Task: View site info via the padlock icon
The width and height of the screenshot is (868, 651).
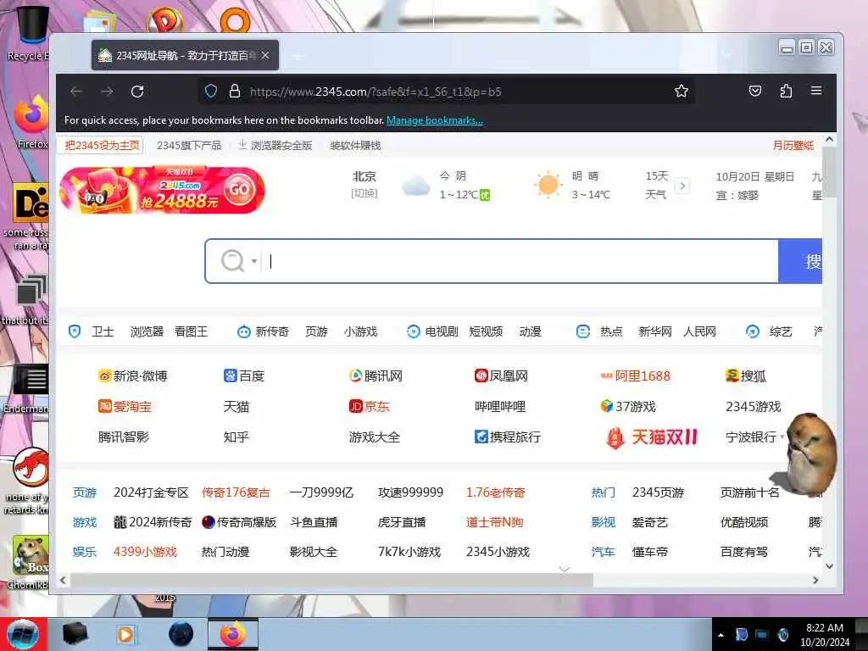Action: click(235, 92)
